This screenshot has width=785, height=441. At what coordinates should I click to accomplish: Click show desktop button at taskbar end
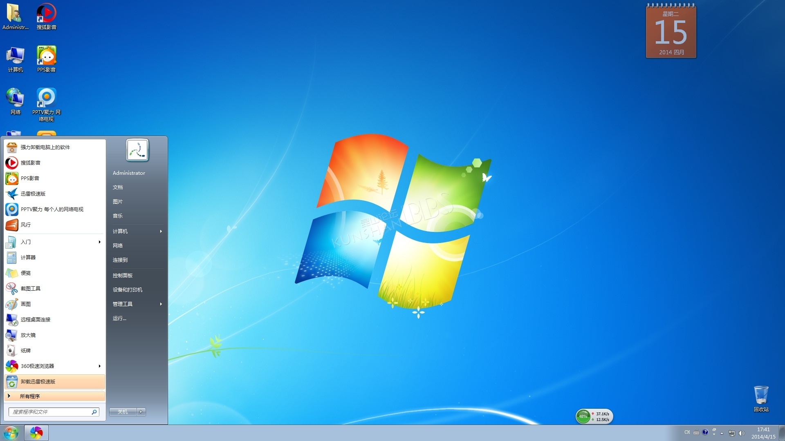782,433
